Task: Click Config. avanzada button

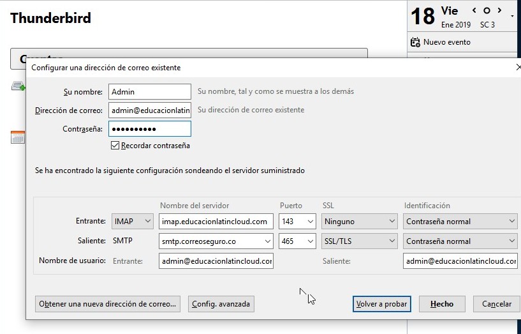Action: pyautogui.click(x=221, y=304)
